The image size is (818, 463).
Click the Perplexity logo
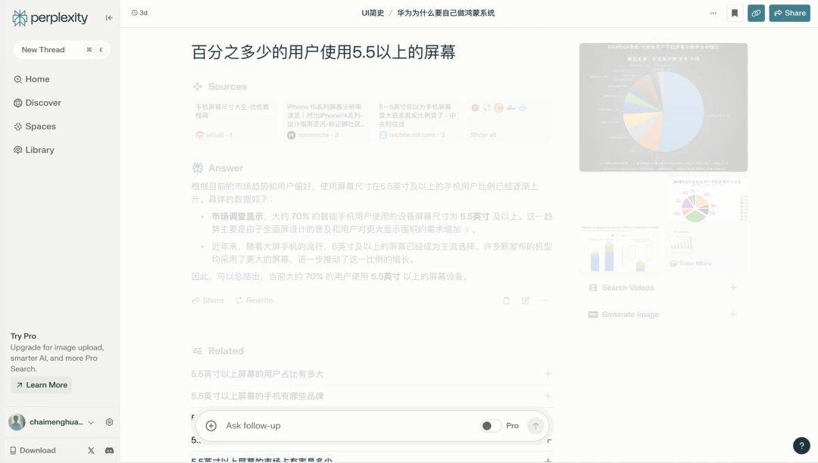[50, 17]
